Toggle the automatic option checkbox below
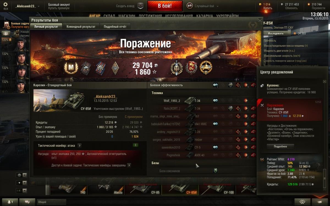 tap(18, 35)
